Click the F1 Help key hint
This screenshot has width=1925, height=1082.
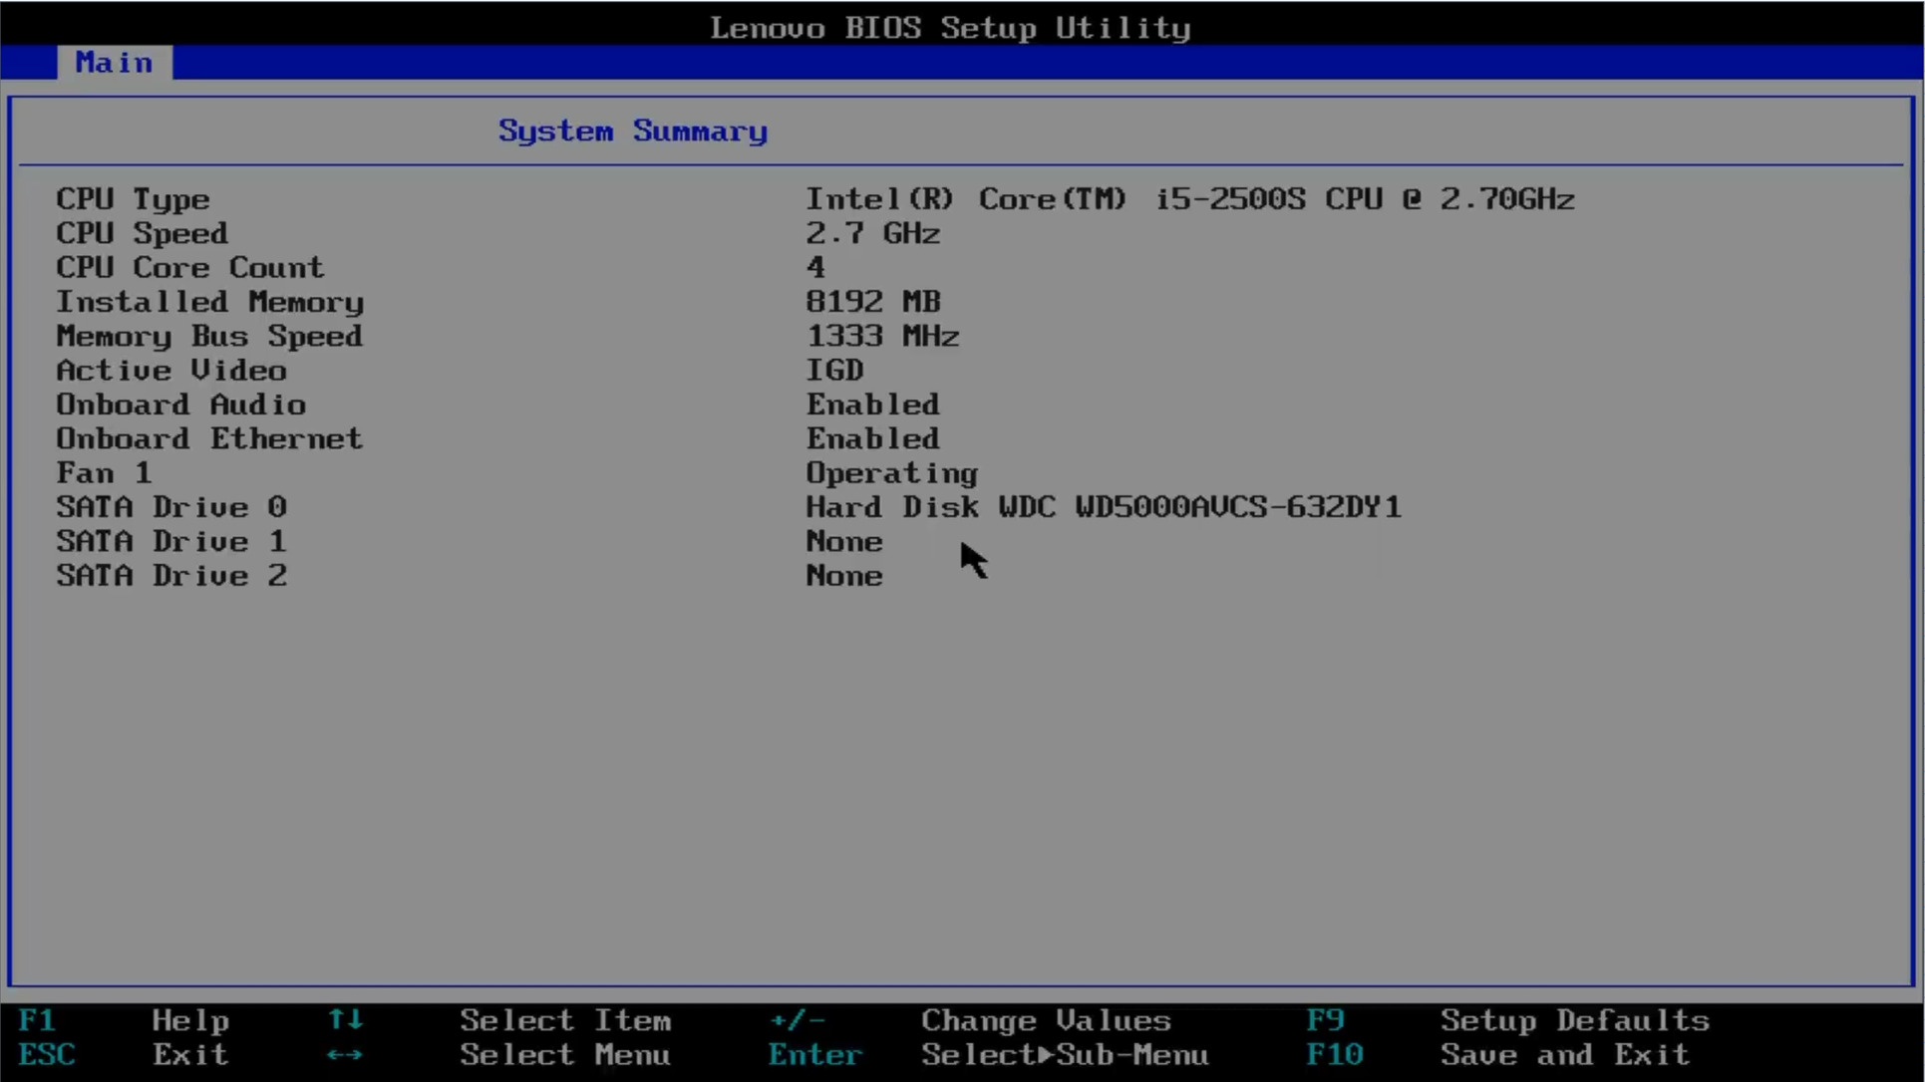click(37, 1020)
